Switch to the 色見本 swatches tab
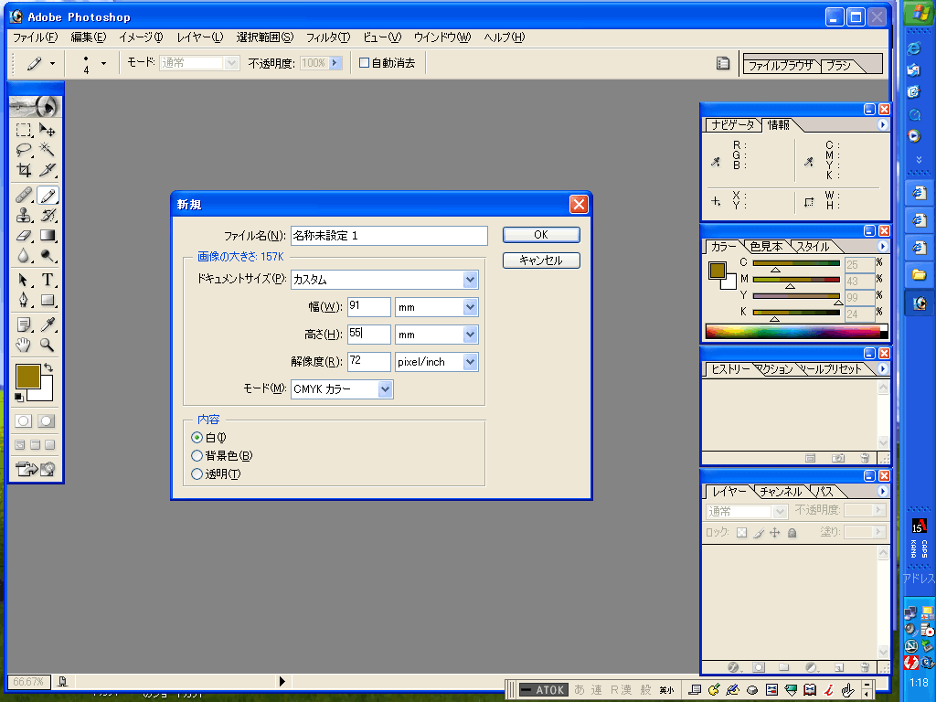The height and width of the screenshot is (702, 936). coord(765,247)
